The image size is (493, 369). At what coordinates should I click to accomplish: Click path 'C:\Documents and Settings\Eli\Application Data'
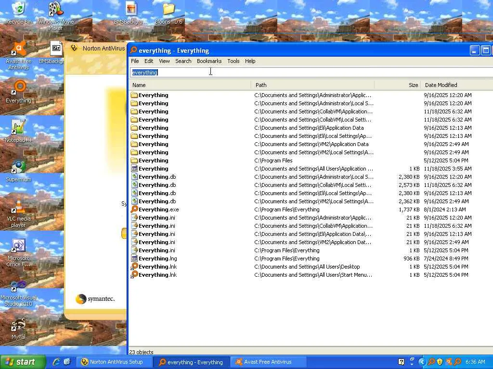click(x=309, y=128)
